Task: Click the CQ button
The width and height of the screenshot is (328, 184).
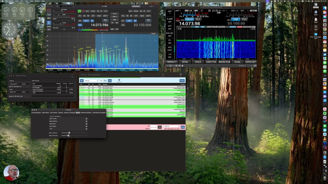Action: 160,127
